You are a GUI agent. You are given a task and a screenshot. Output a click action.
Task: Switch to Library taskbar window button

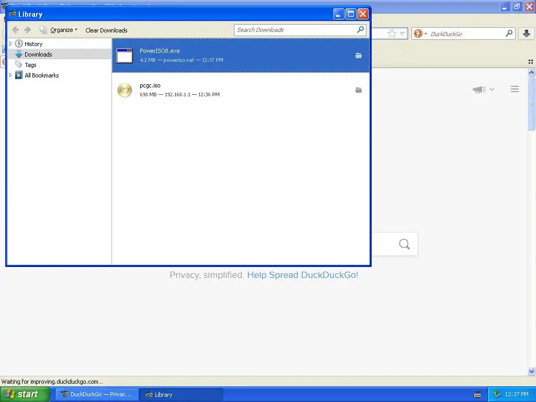(x=181, y=395)
